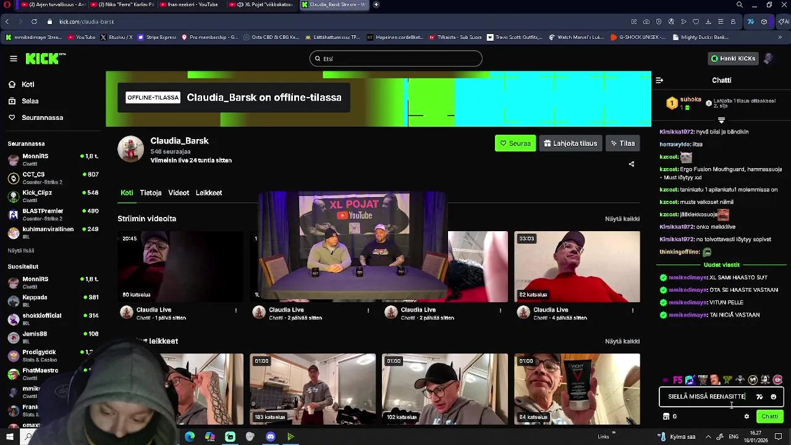This screenshot has height=445, width=791.
Task: Open the clip with 183 katselua
Action: pyautogui.click(x=313, y=389)
